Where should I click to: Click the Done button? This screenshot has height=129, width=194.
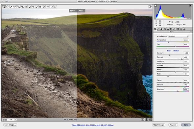click(186, 125)
